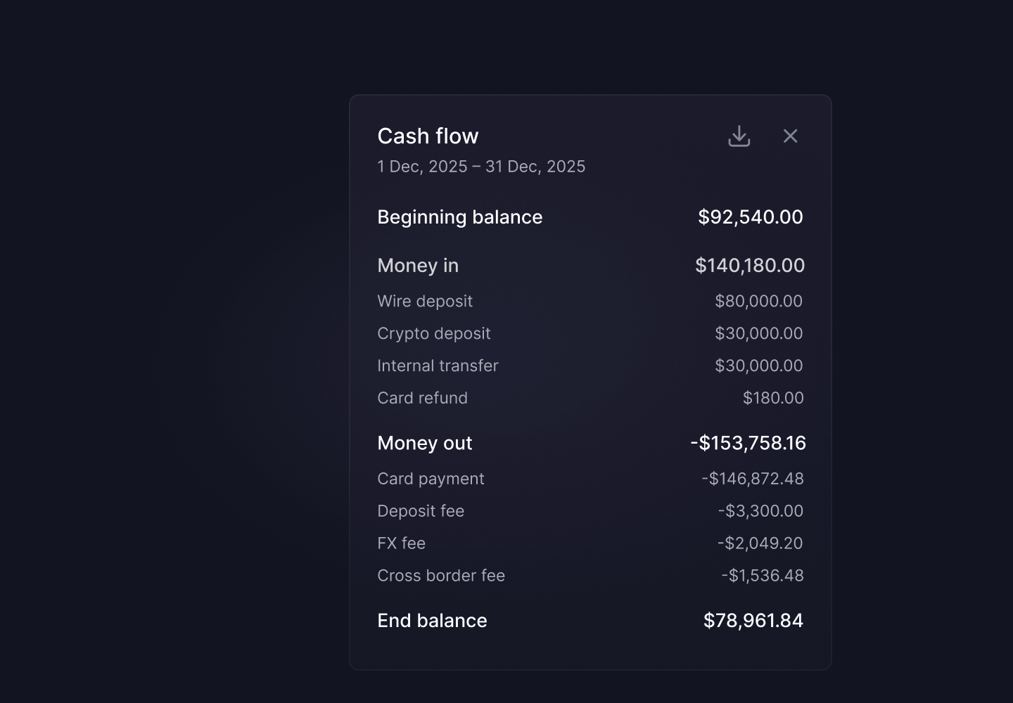Click the Internal transfer line item
1013x703 pixels.
pyautogui.click(x=590, y=366)
